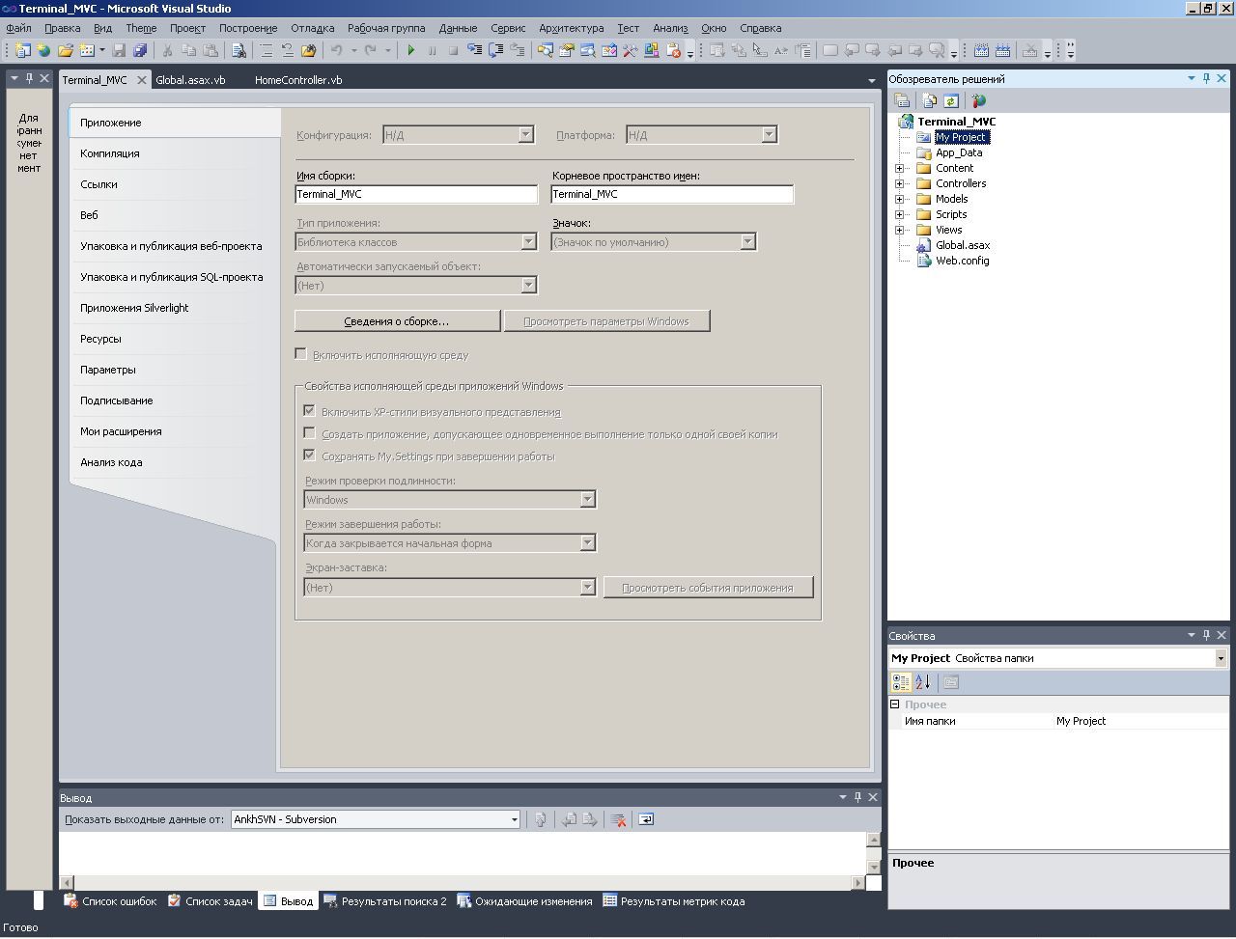1236x939 pixels.
Task: Click the Save All toolbar icon
Action: (x=140, y=50)
